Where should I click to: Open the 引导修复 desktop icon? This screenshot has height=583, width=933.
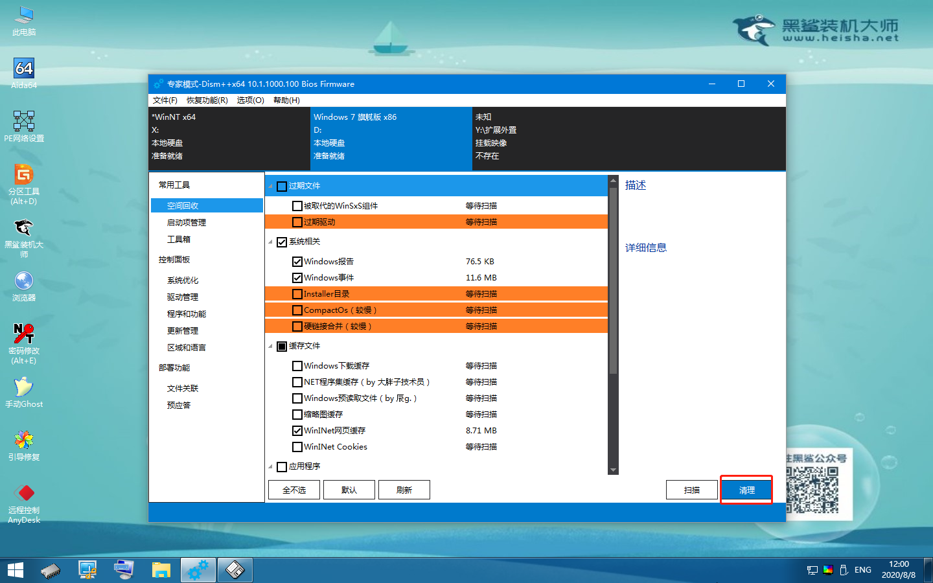24,446
